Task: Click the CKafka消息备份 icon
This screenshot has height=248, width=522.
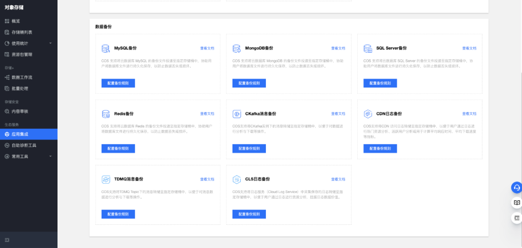Action: pyautogui.click(x=237, y=114)
